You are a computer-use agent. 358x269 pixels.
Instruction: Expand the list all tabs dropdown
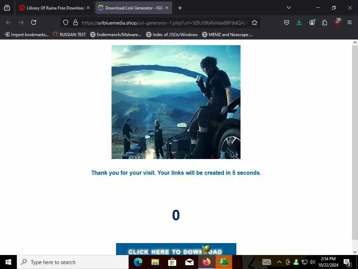(x=288, y=8)
